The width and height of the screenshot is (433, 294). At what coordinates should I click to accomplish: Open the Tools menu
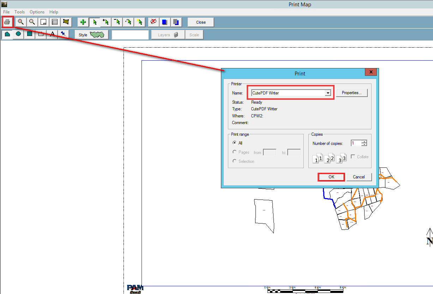click(x=20, y=12)
